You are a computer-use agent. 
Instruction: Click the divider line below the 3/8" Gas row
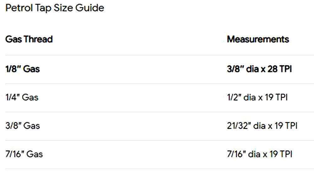click(x=157, y=140)
